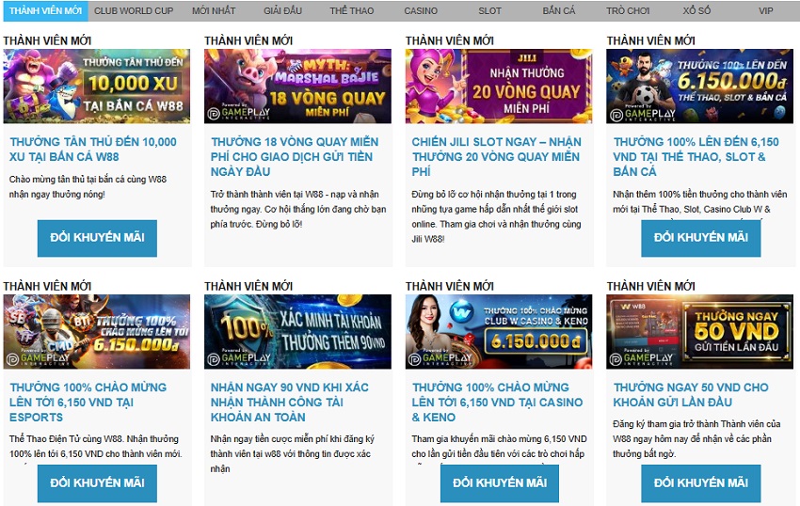Click Đổi Khuyến Mãi under the Casino & Keno promo
Image resolution: width=800 pixels, height=506 pixels.
tap(500, 483)
